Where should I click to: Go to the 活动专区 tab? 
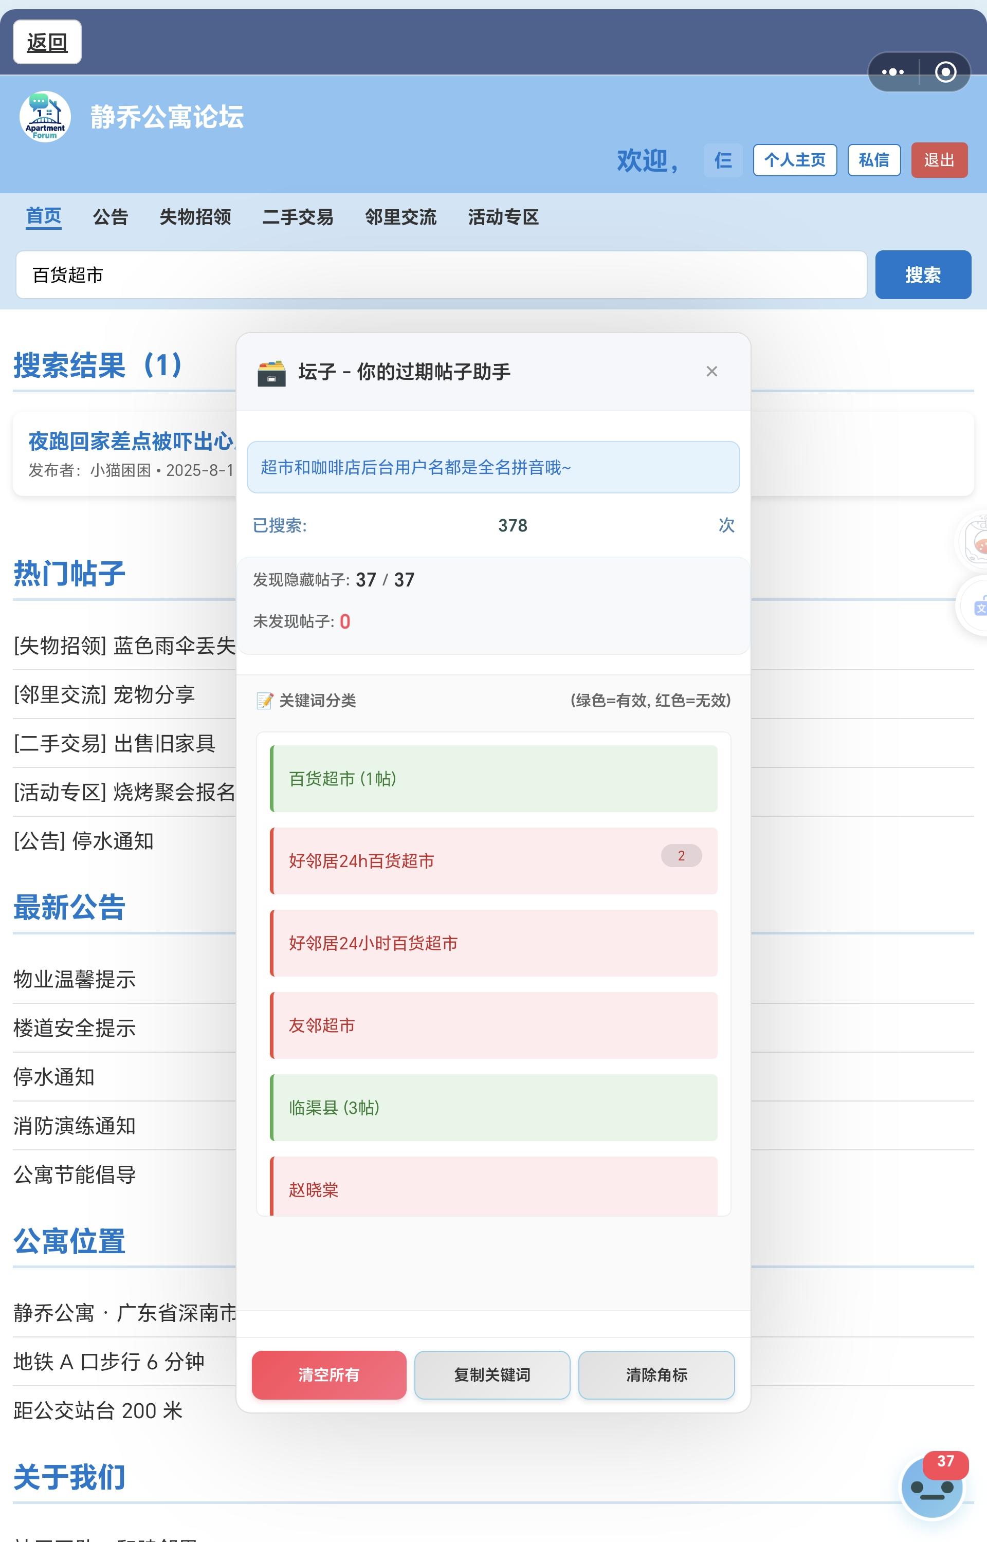pyautogui.click(x=503, y=217)
